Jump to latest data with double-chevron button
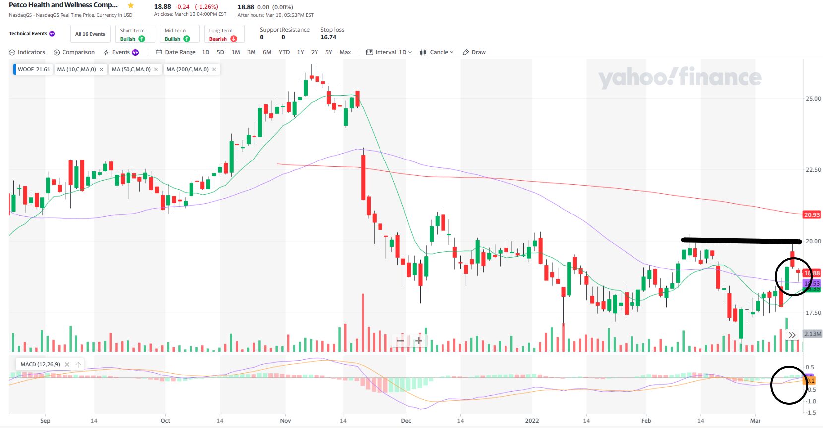Image resolution: width=823 pixels, height=428 pixels. (792, 335)
